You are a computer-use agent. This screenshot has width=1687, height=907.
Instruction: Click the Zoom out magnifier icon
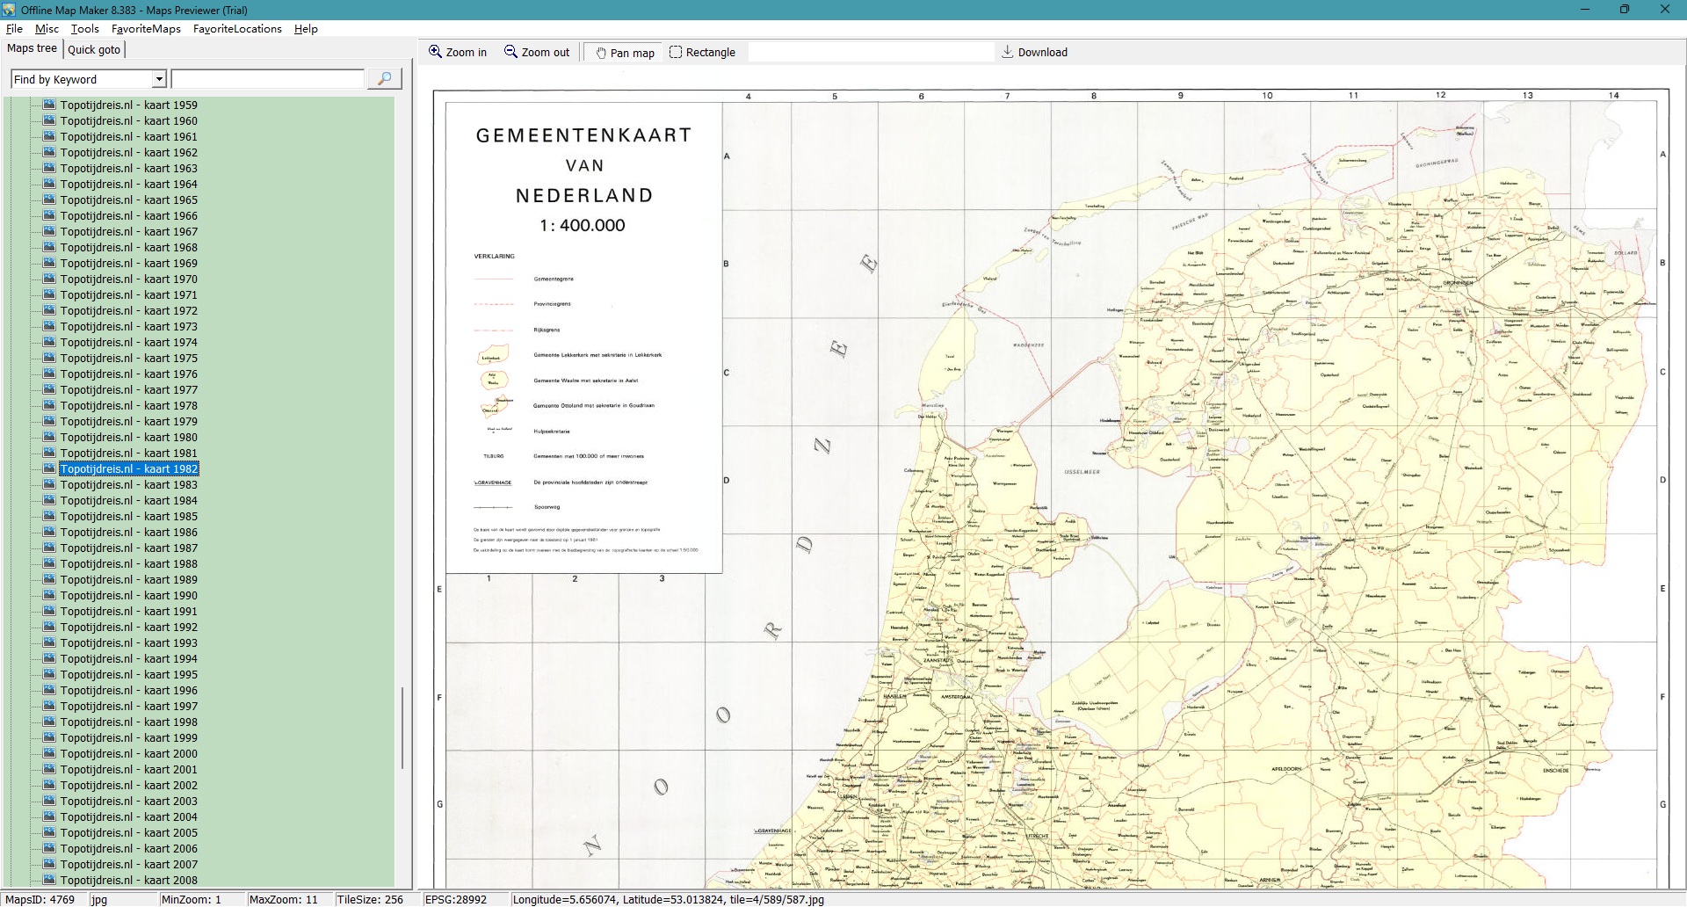point(510,52)
